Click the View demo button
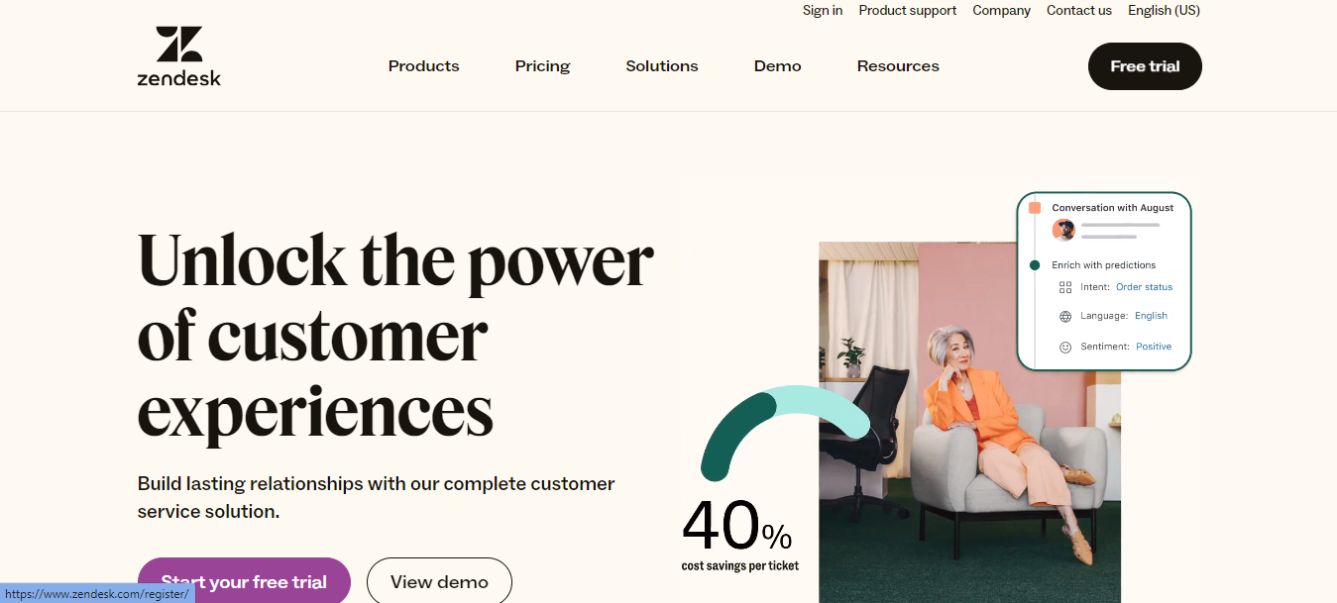 (439, 581)
